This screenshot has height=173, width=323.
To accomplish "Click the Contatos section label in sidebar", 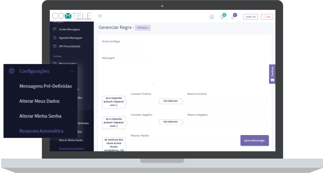I will (57, 56).
